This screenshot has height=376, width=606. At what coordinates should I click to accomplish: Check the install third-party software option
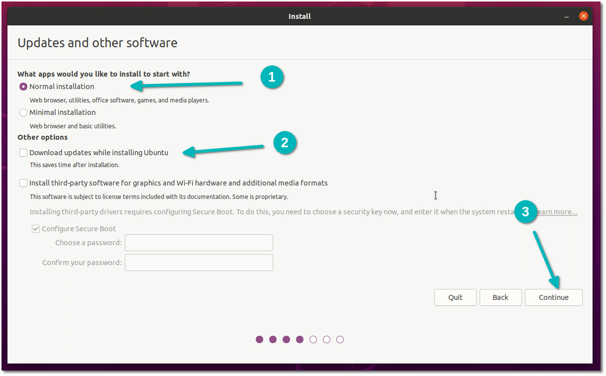pos(23,183)
